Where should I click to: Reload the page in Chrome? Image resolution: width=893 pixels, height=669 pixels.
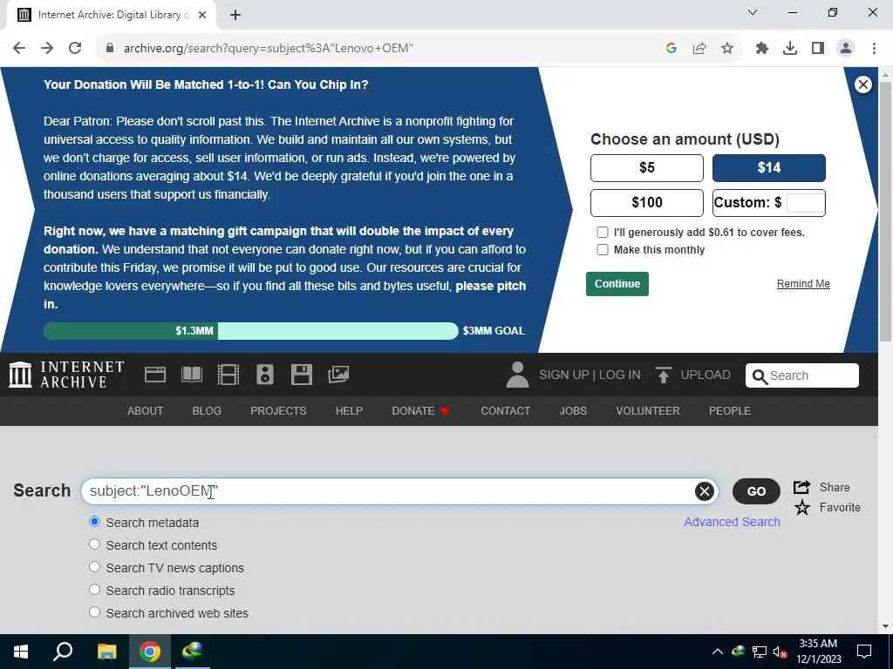(75, 49)
